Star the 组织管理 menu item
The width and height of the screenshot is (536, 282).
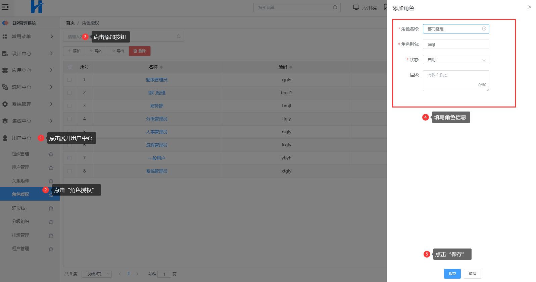point(51,154)
